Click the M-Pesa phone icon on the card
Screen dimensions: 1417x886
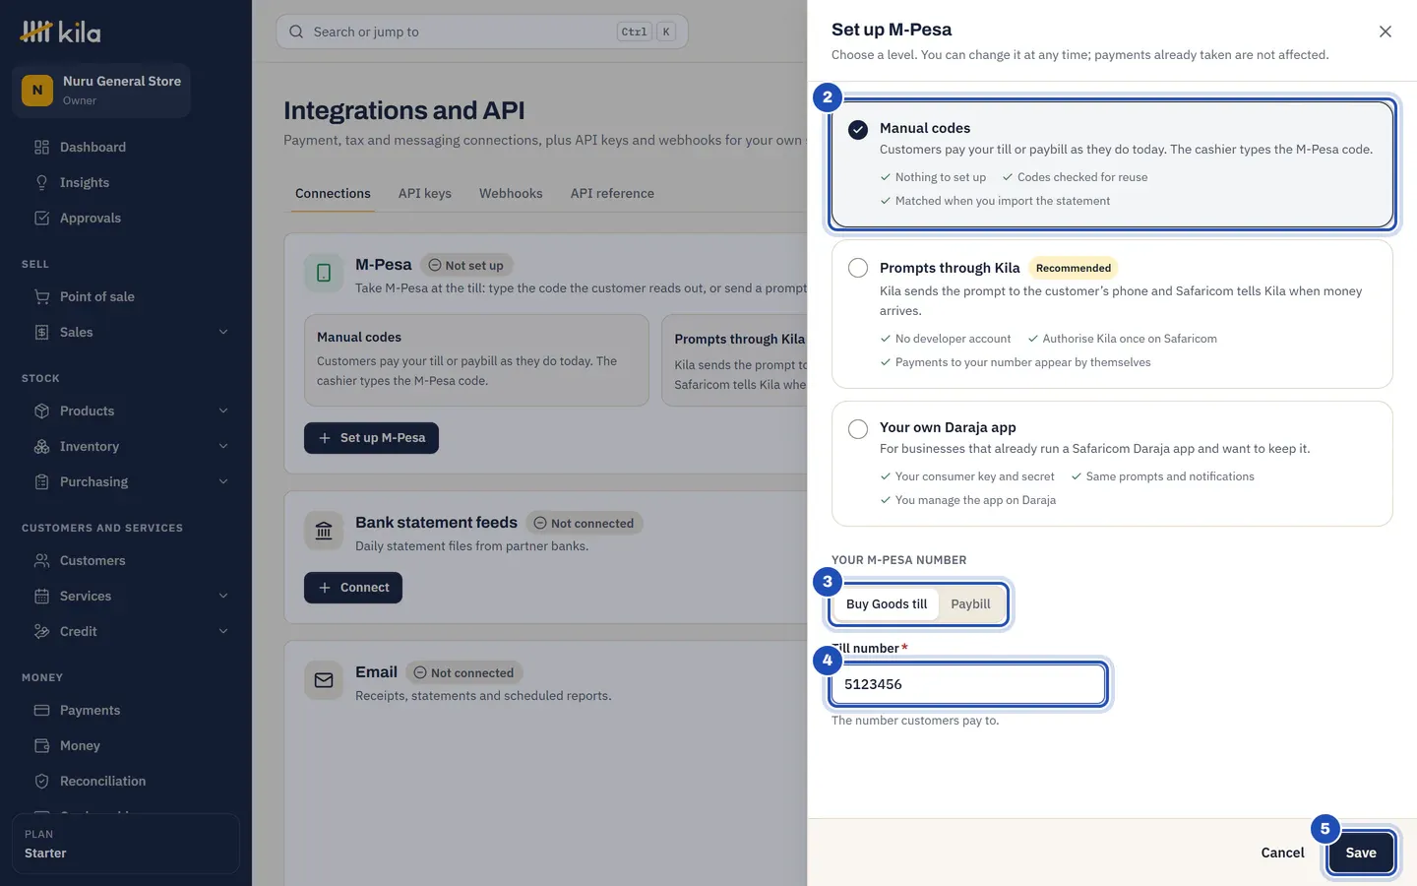pyautogui.click(x=324, y=273)
